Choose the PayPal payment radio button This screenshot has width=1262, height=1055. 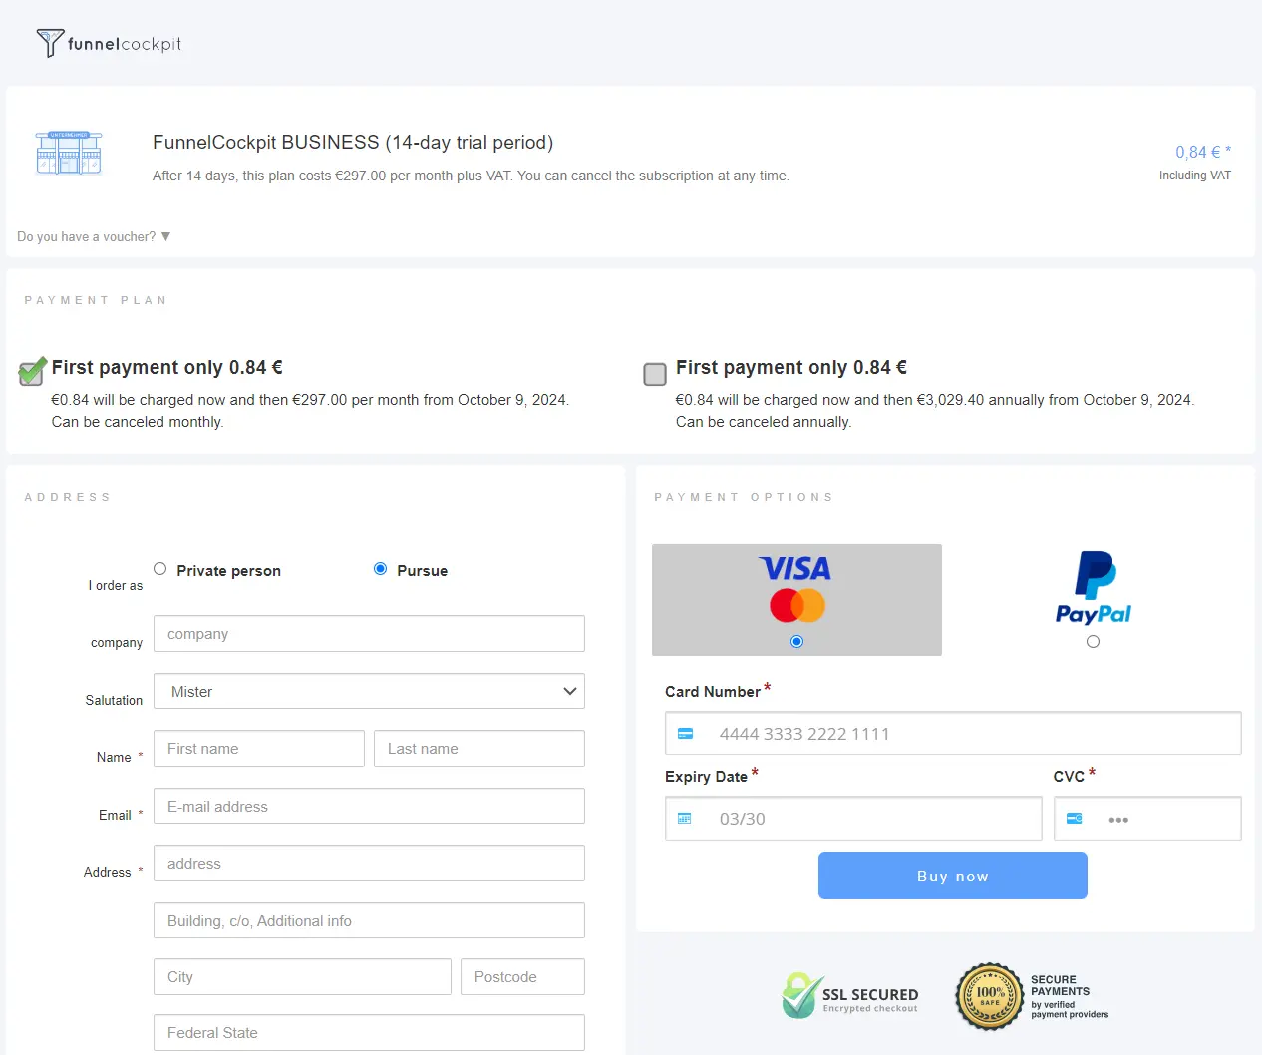point(1093,642)
